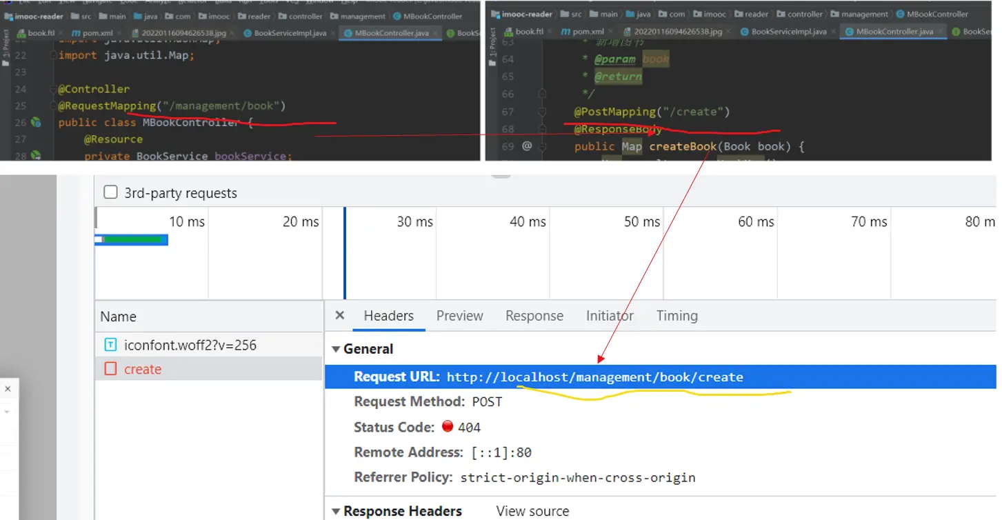Open the Initiator tab

coord(610,316)
